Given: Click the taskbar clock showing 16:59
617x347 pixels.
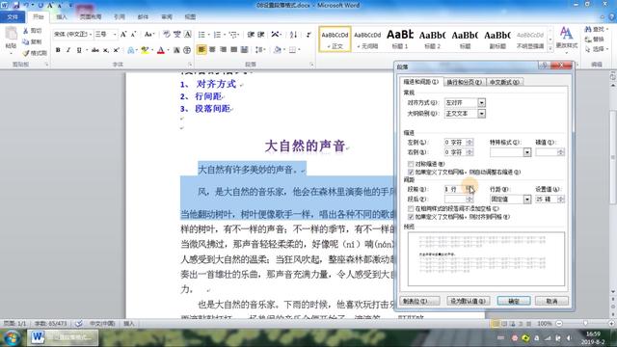Looking at the screenshot, I should (x=594, y=337).
